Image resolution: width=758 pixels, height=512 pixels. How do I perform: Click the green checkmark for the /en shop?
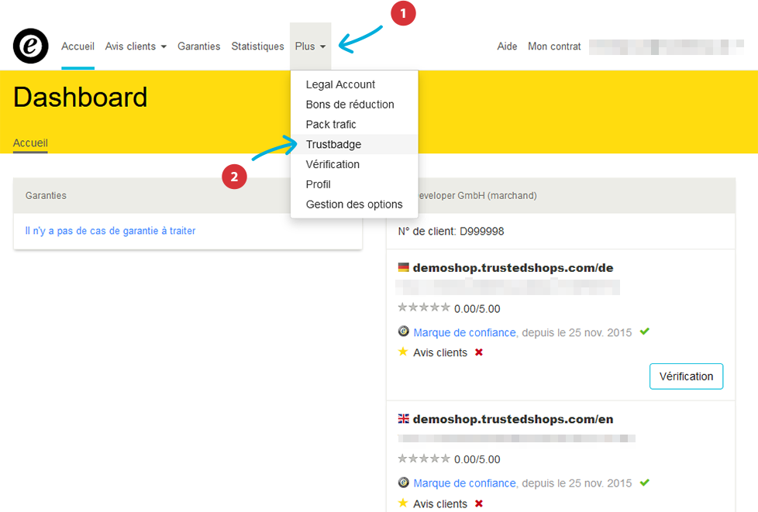point(644,483)
